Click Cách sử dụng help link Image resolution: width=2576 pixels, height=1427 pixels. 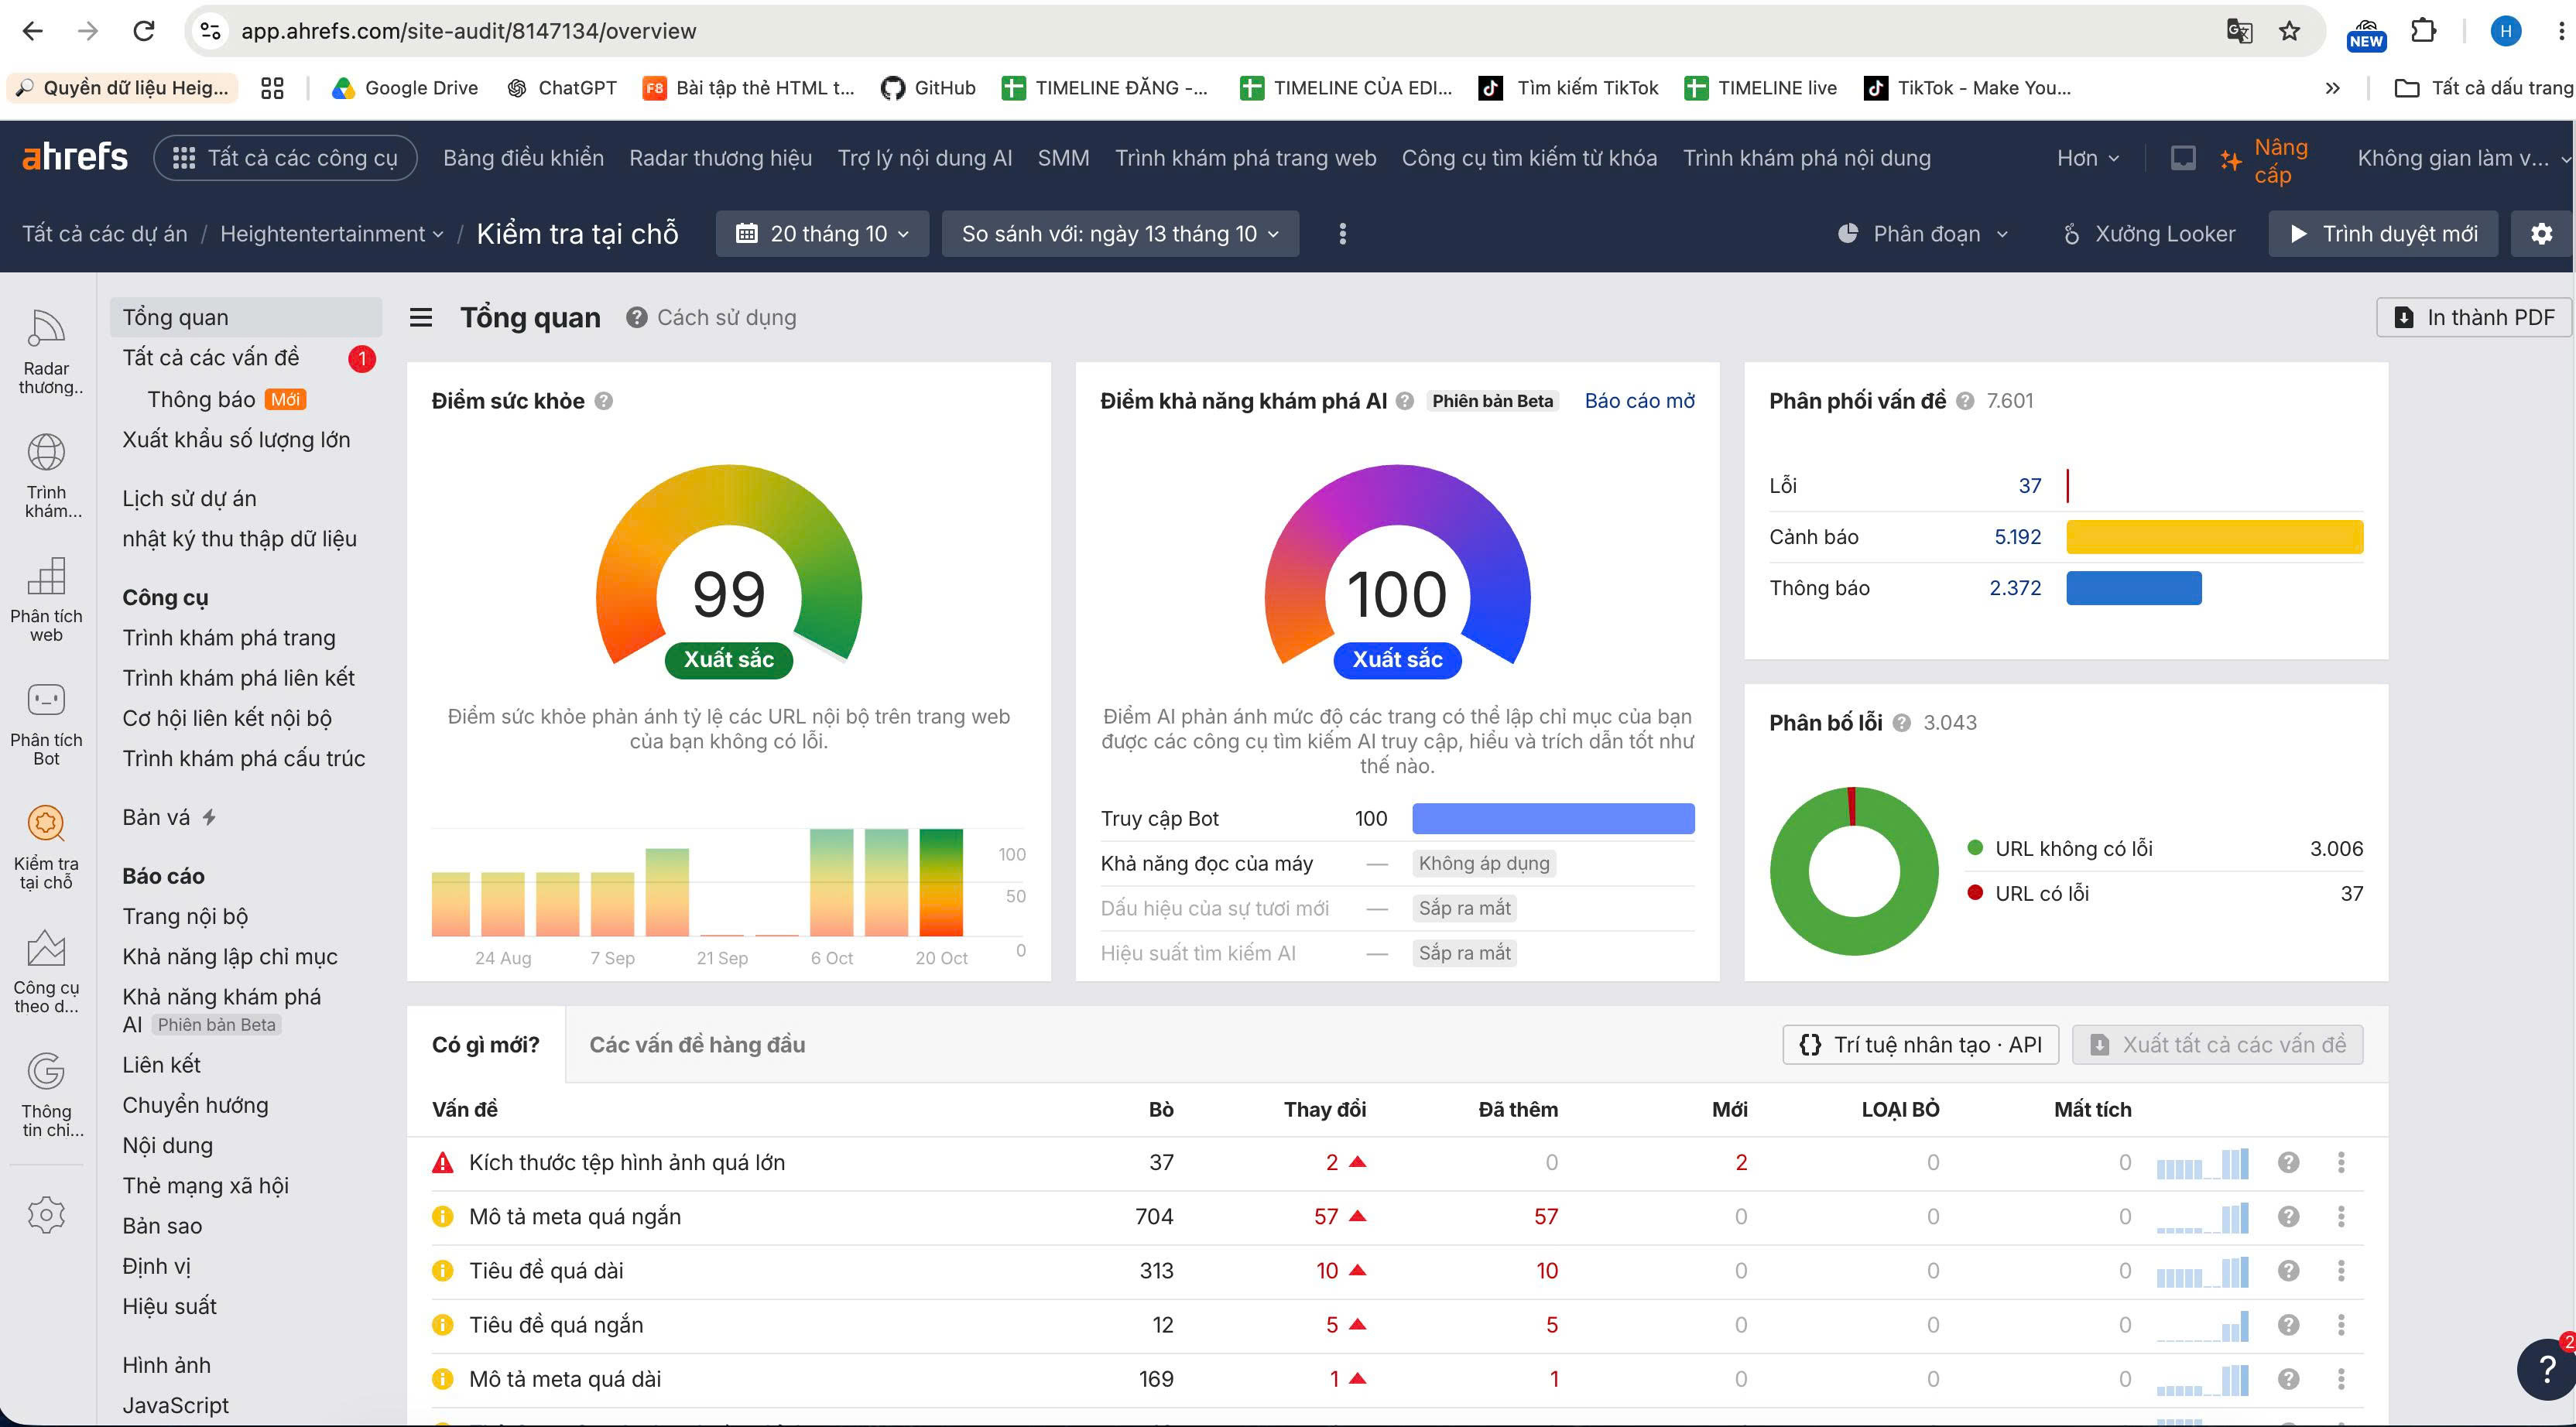point(712,318)
